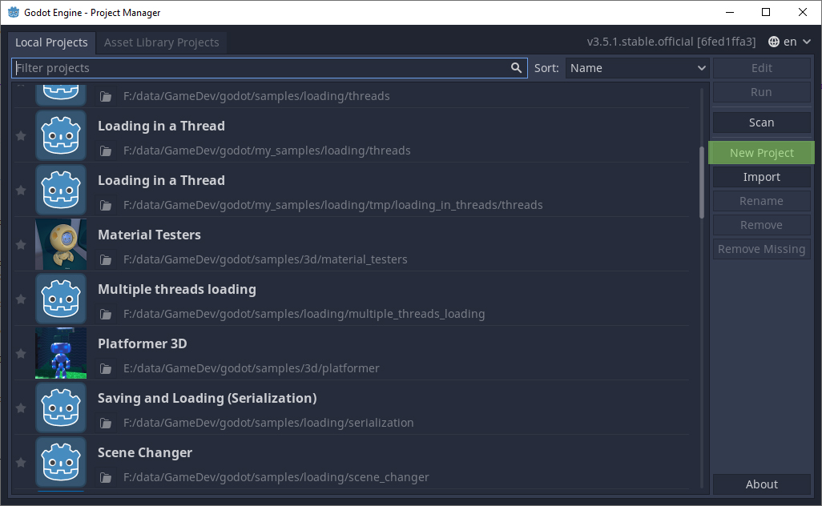Select the Multiple threads loading project title

(177, 289)
